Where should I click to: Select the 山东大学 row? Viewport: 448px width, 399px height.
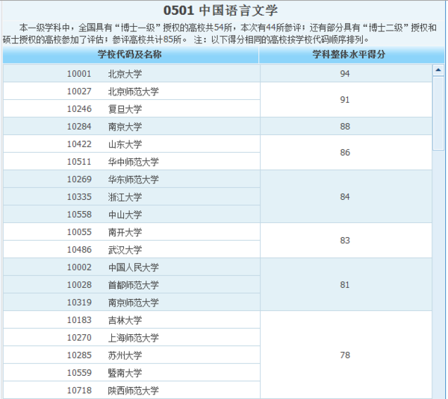pos(131,144)
